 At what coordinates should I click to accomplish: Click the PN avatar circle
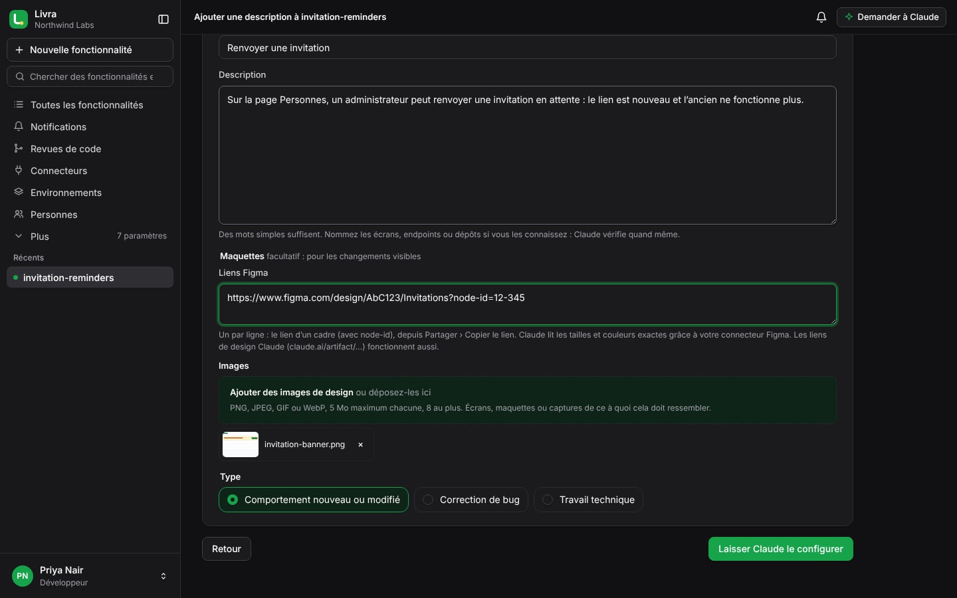[x=23, y=576]
